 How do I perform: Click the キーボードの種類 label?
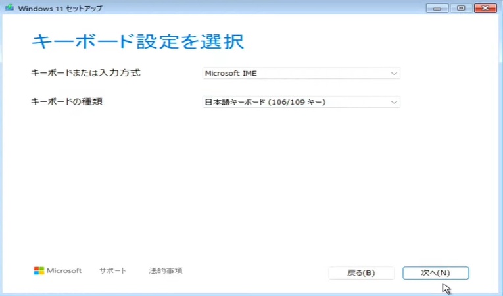click(66, 102)
